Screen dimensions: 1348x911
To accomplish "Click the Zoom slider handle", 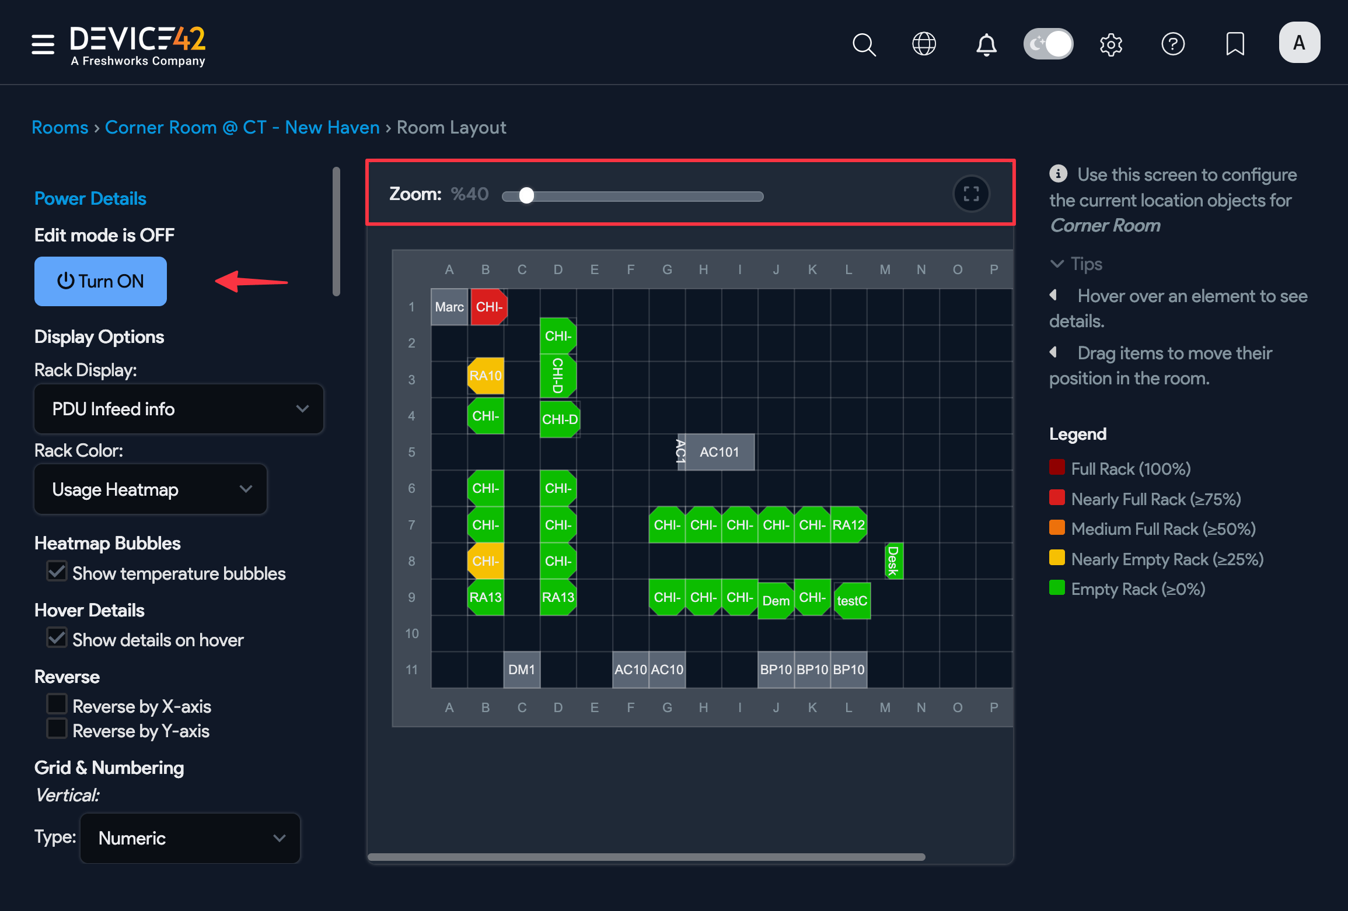I will pyautogui.click(x=526, y=196).
